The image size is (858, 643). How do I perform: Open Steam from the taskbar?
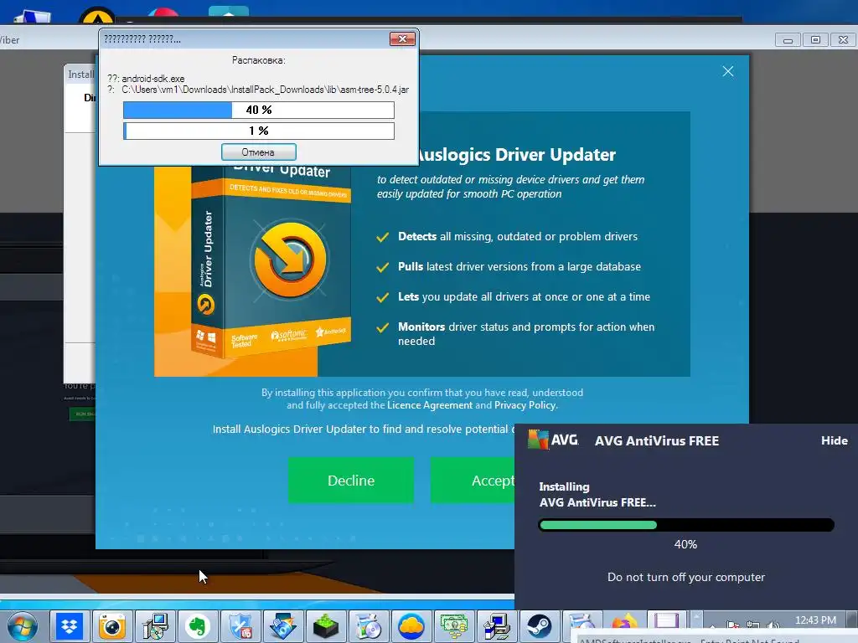click(539, 626)
